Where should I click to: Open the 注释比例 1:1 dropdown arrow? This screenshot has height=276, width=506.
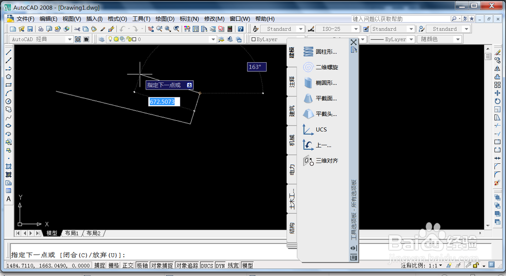441,266
